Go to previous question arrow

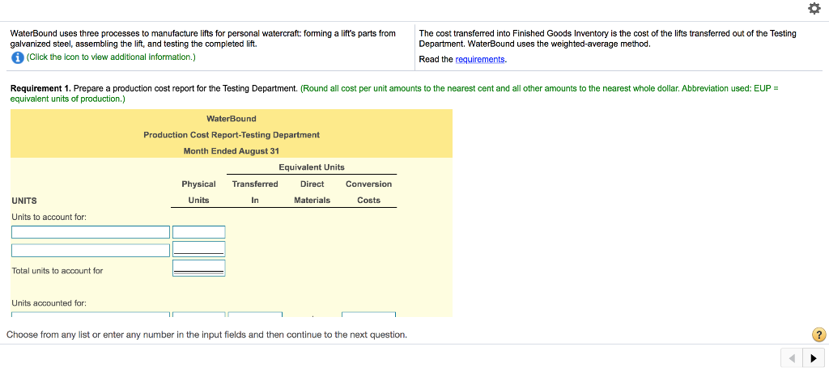pos(792,358)
